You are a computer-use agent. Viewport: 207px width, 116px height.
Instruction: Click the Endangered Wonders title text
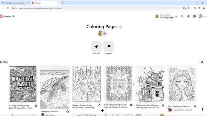[50, 111]
